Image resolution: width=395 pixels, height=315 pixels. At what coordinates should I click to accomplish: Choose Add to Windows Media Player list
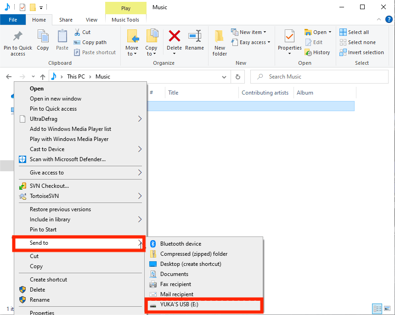coord(80,129)
